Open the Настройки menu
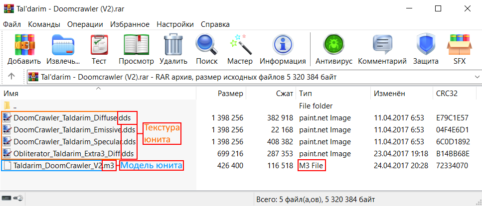Screen dimensions: 482x206 click(x=175, y=24)
